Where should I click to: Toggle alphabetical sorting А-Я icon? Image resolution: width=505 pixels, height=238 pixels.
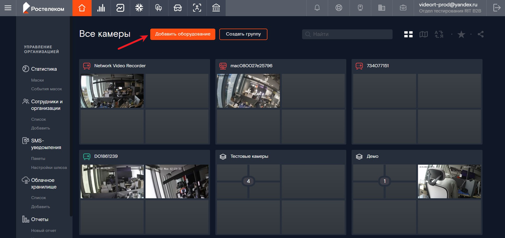[439, 34]
